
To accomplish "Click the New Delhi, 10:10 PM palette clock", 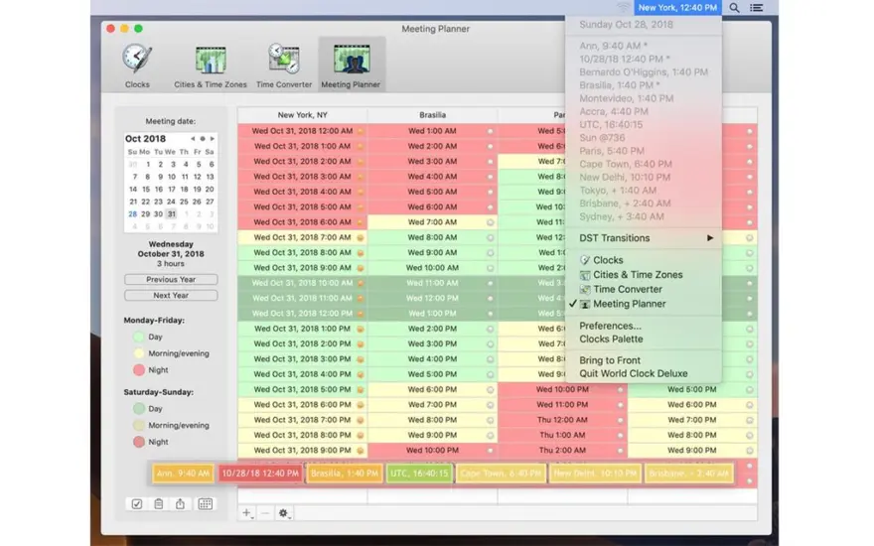I will (595, 474).
